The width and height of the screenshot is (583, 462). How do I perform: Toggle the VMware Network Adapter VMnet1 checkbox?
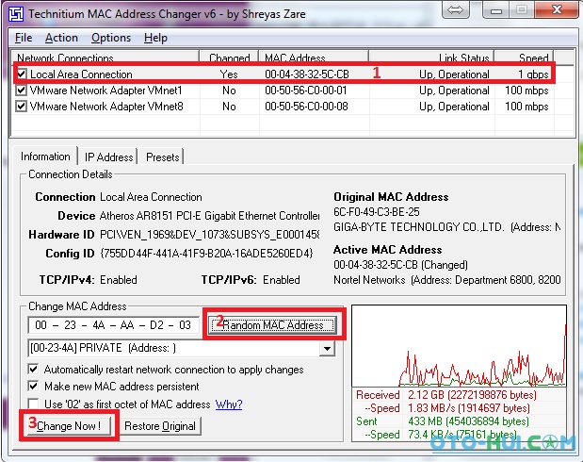[22, 91]
